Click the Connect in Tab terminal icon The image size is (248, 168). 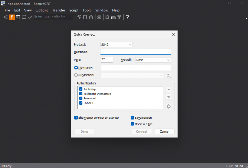click(18, 17)
